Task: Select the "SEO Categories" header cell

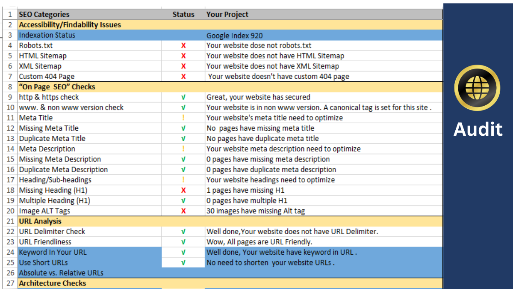Action: tap(44, 15)
